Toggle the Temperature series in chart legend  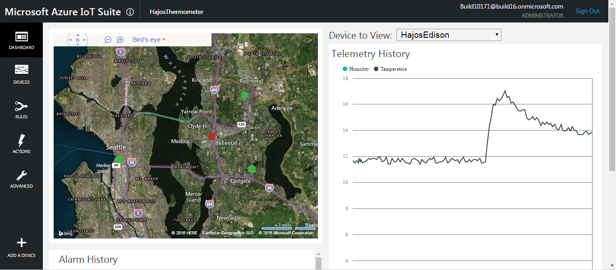coord(391,69)
